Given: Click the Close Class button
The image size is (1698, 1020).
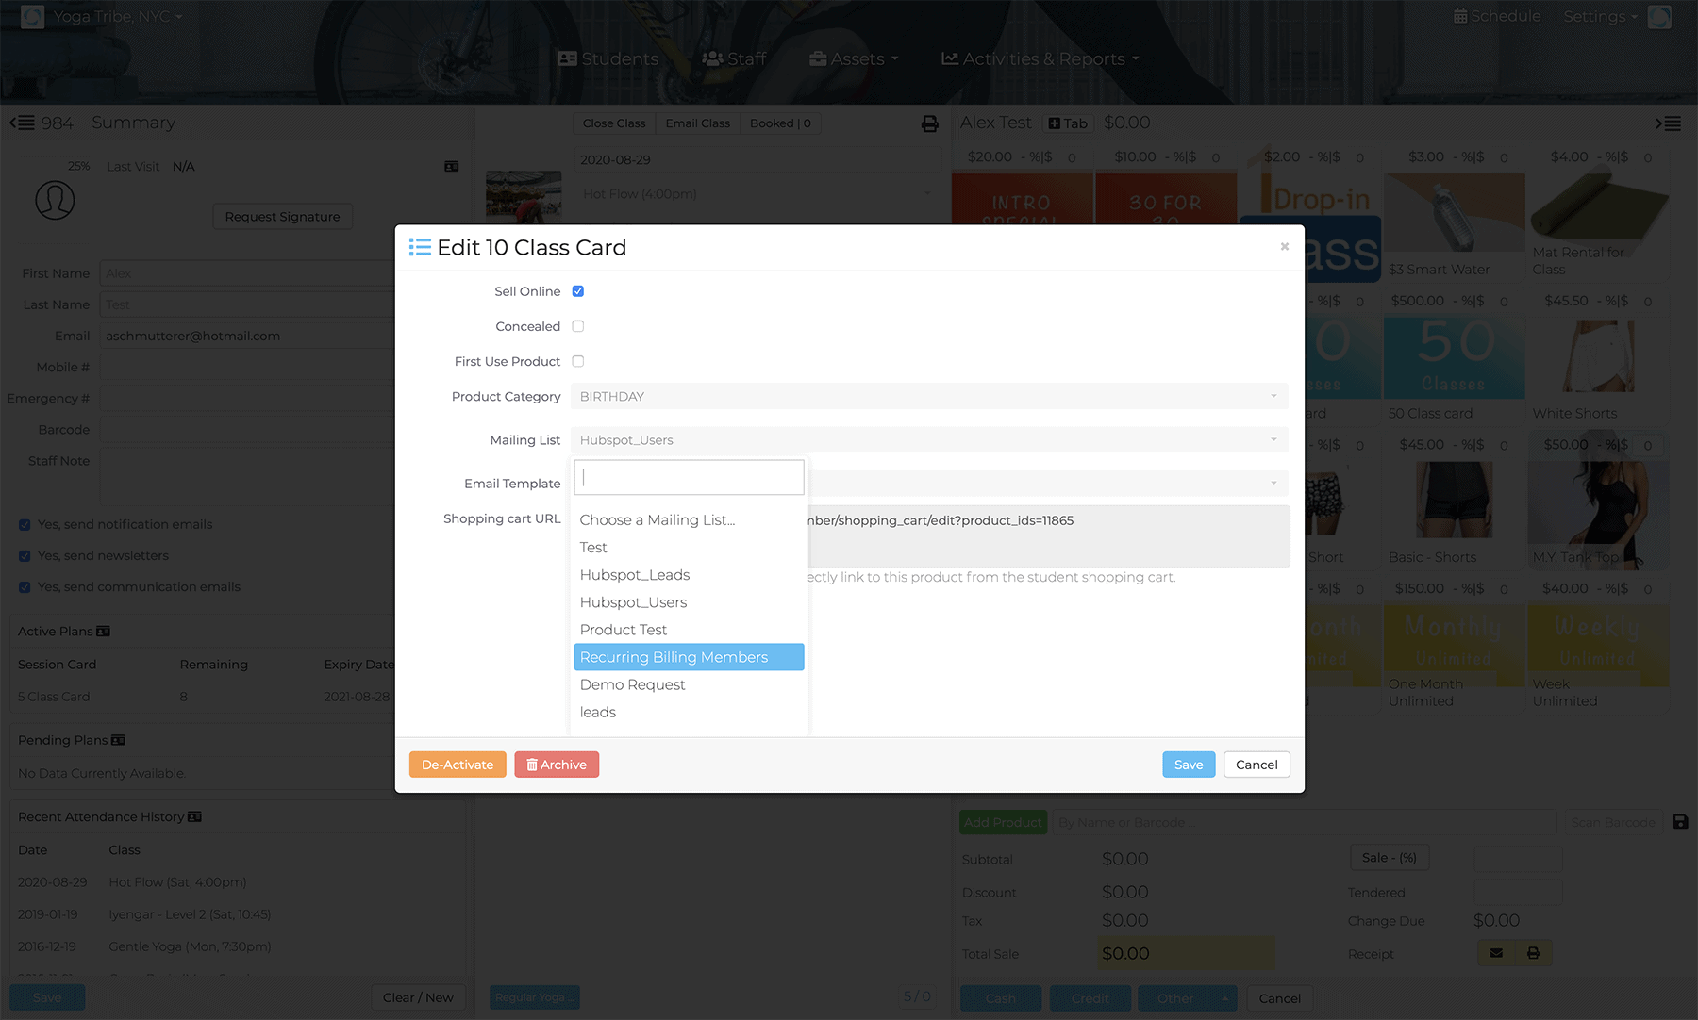Looking at the screenshot, I should tap(614, 123).
